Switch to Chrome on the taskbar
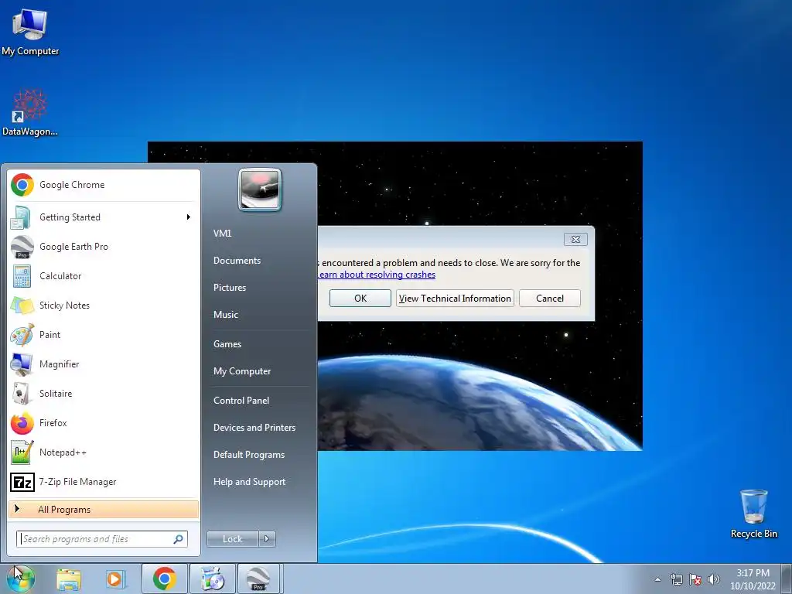Screen dimensions: 792x594 165,579
